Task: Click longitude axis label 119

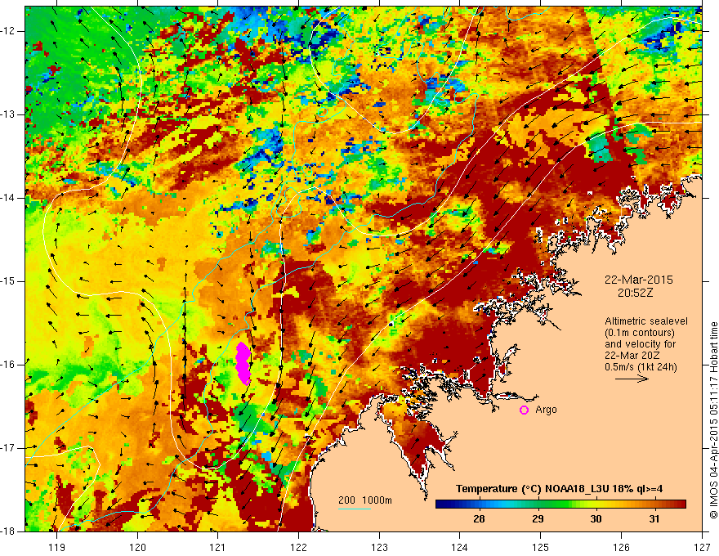Action: 57,547
